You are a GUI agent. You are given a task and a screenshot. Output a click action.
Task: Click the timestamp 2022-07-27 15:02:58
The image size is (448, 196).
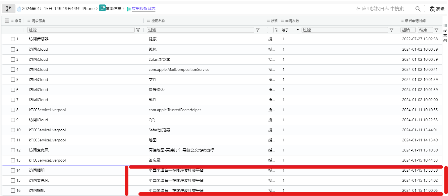click(420, 39)
